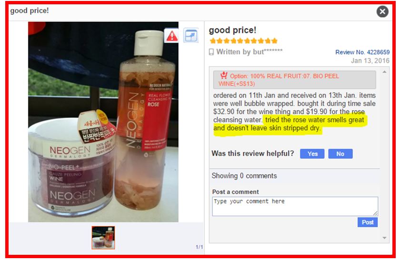Click the scroll-up arrow of review panel

coord(384,72)
